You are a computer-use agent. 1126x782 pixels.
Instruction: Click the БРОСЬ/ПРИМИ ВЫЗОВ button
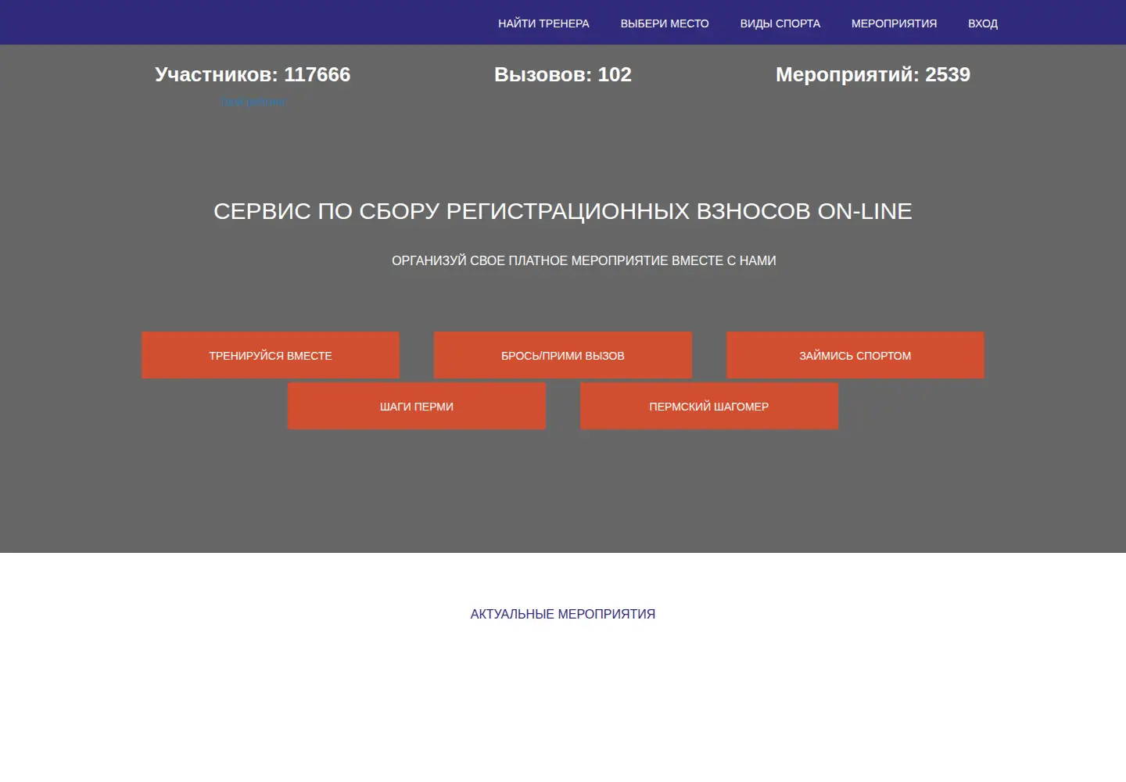[x=563, y=355]
